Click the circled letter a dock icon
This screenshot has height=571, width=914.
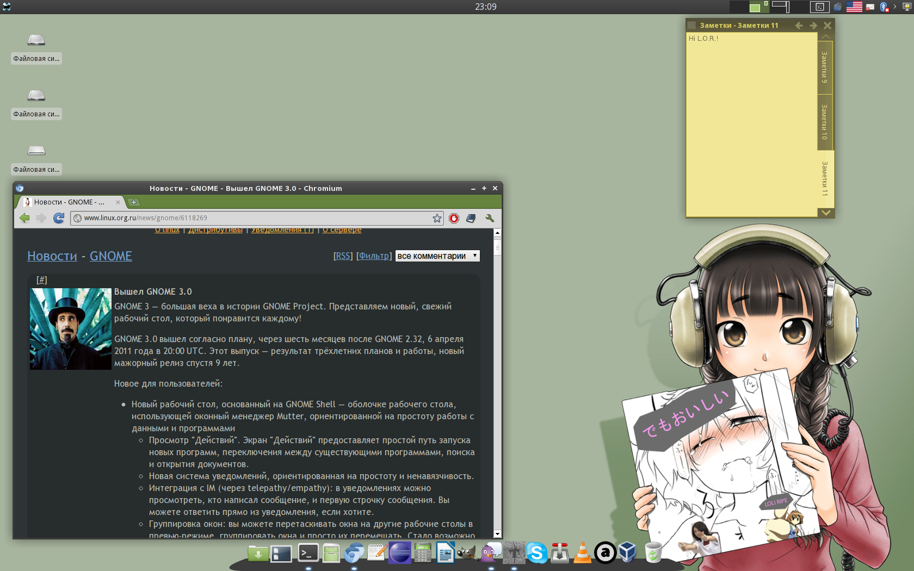(x=605, y=553)
